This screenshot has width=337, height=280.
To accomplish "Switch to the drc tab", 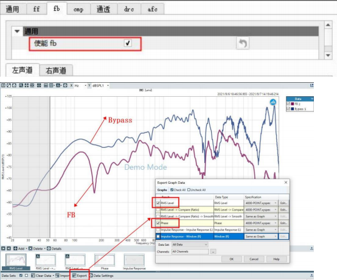I will tap(129, 9).
